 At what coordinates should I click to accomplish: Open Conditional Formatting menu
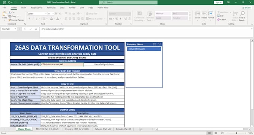139,16
